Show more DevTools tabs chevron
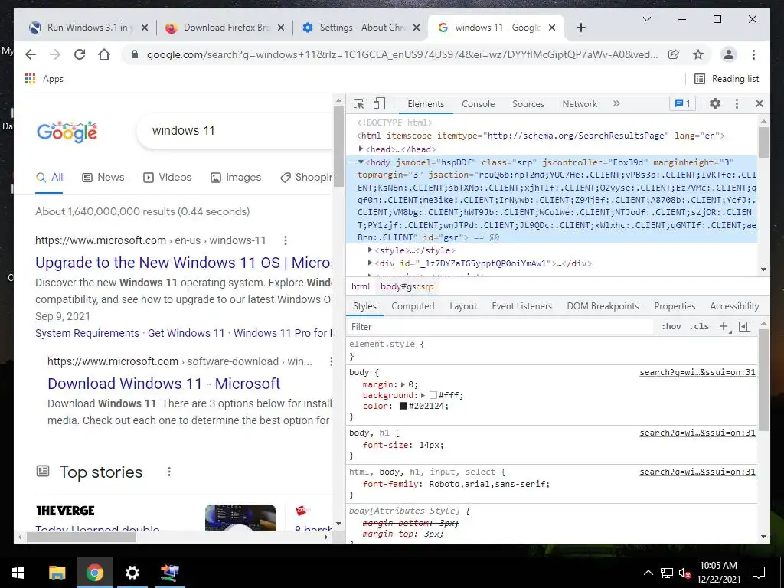 pyautogui.click(x=616, y=103)
